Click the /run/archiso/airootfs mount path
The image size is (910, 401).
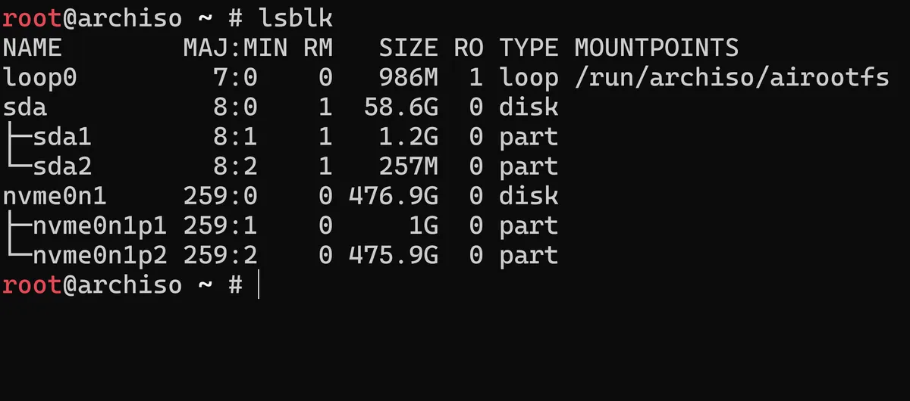point(732,77)
